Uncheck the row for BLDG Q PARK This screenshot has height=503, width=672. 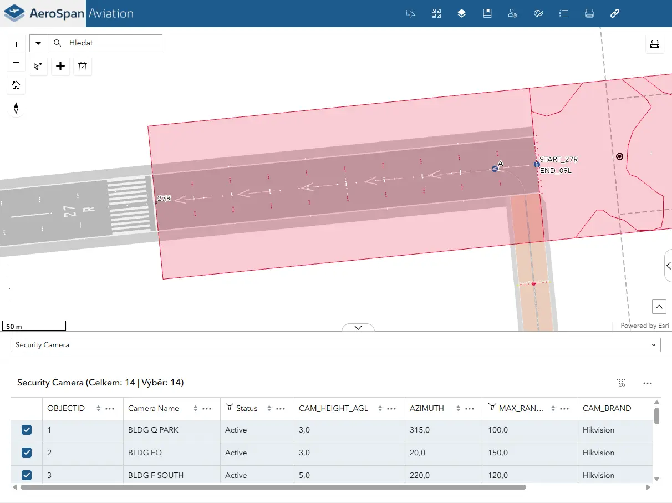click(26, 430)
